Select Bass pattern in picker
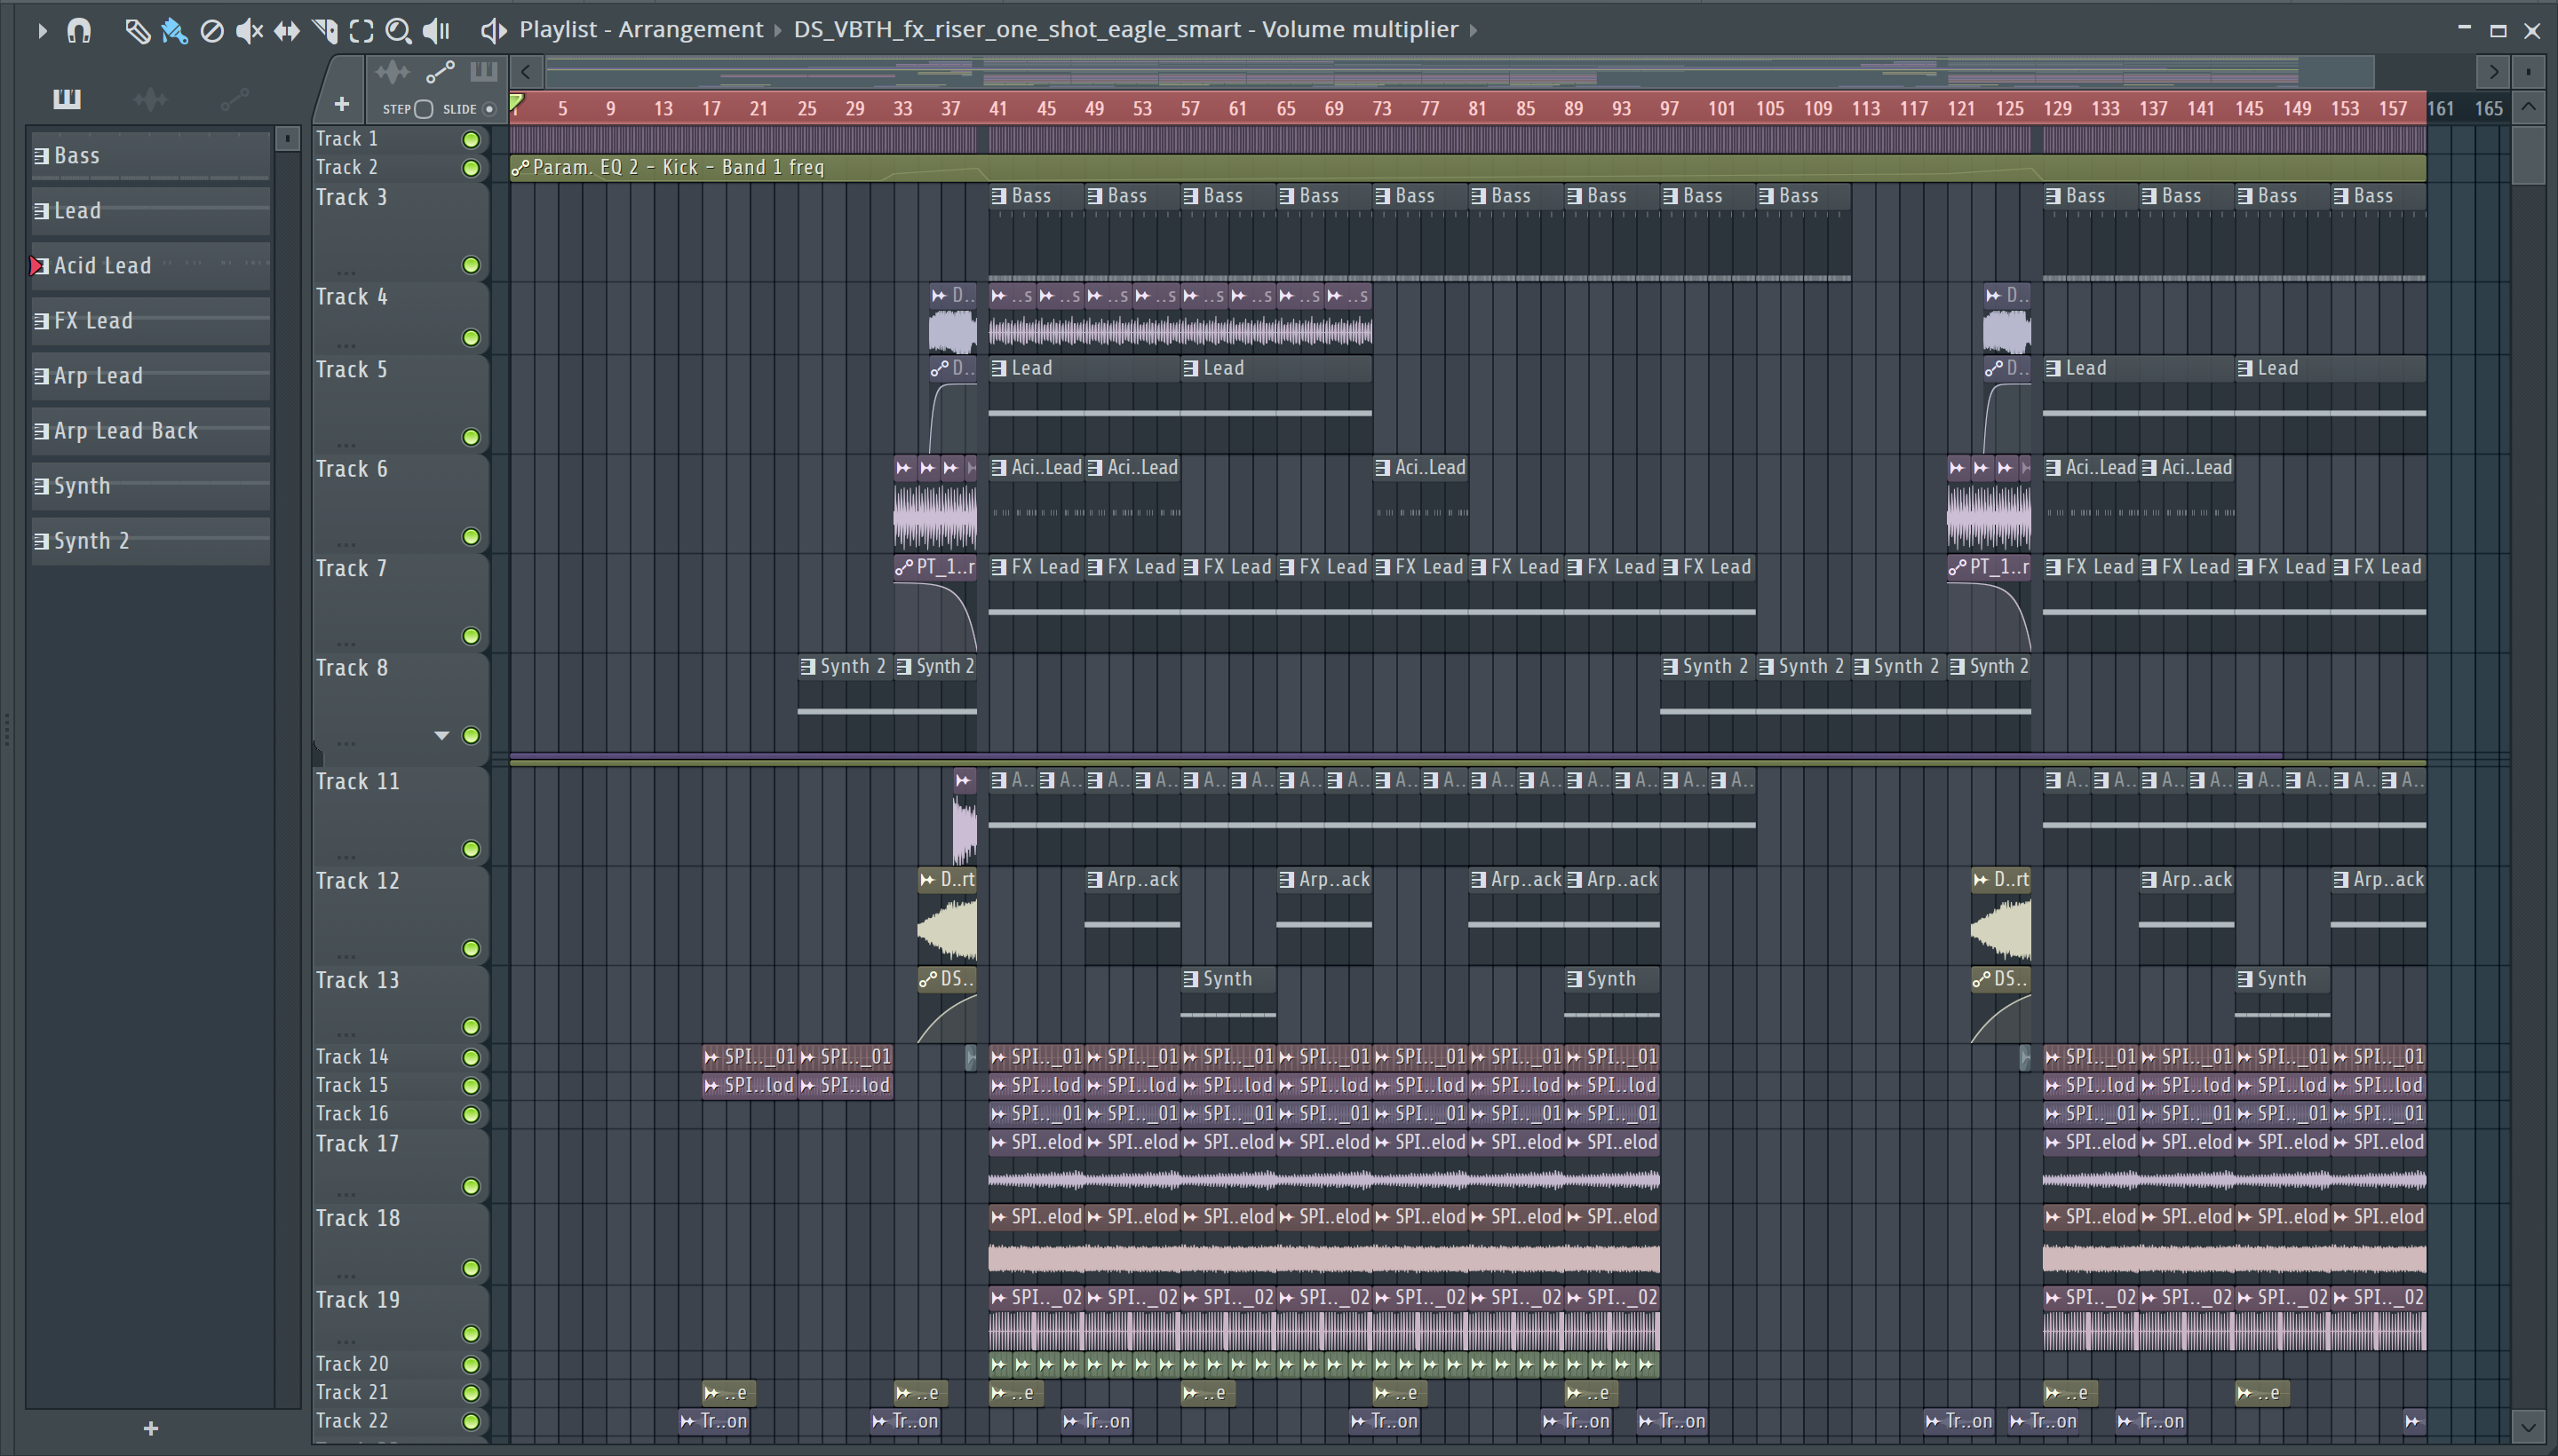The image size is (2558, 1456). pyautogui.click(x=151, y=156)
